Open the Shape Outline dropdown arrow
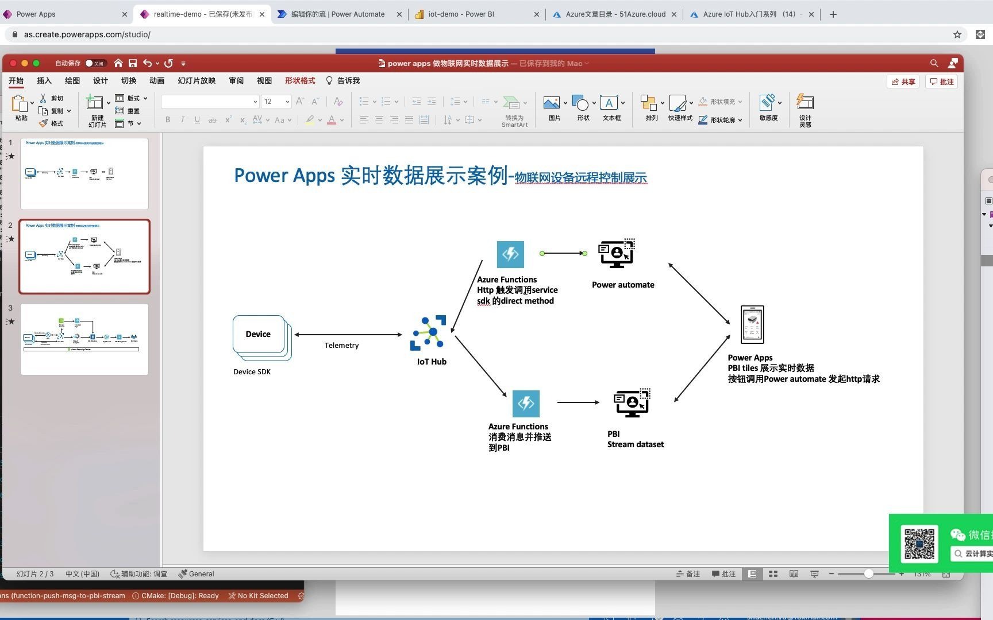The width and height of the screenshot is (993, 620). (740, 120)
